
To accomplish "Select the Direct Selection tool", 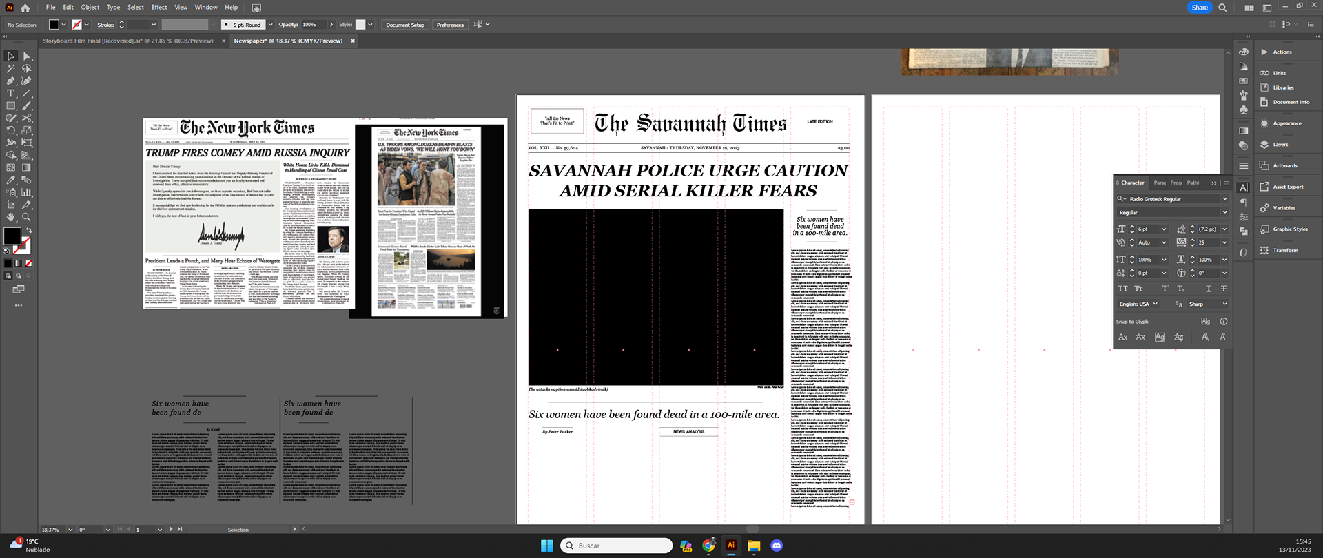I will 27,56.
